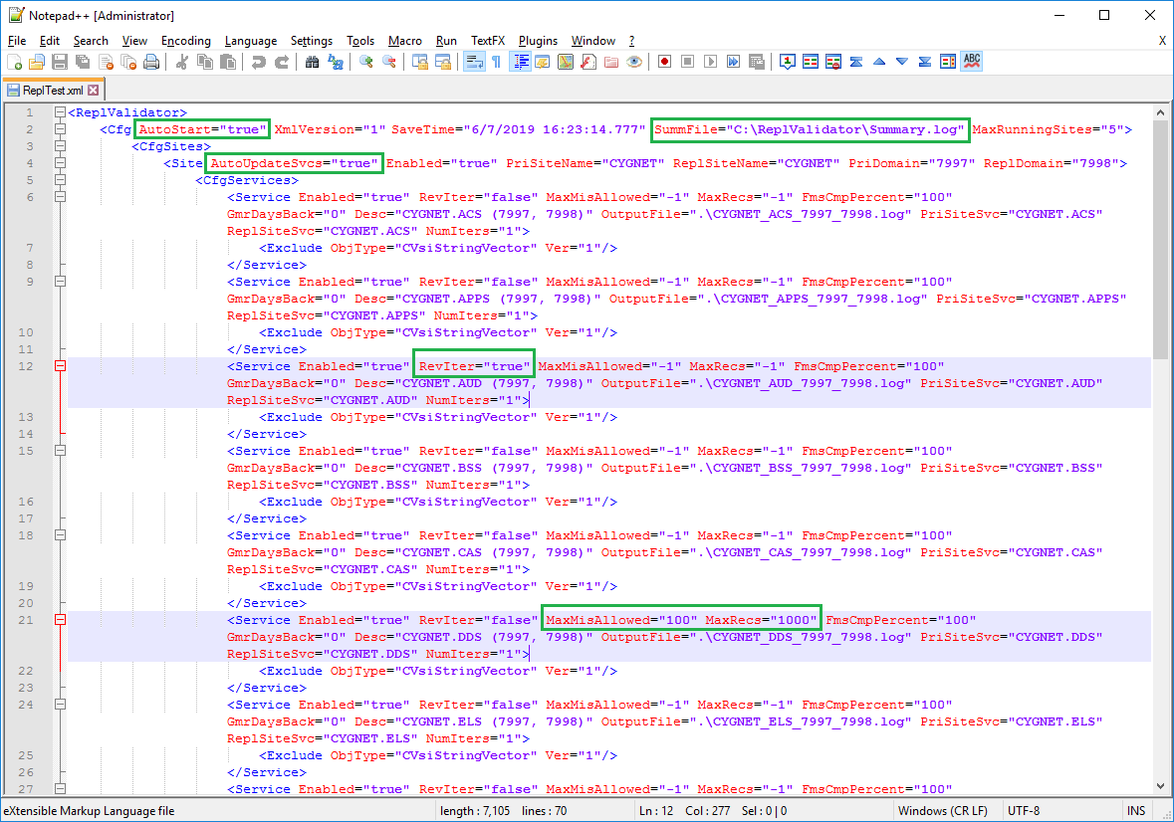
Task: Toggle the indent guide toolbar button
Action: [x=521, y=62]
